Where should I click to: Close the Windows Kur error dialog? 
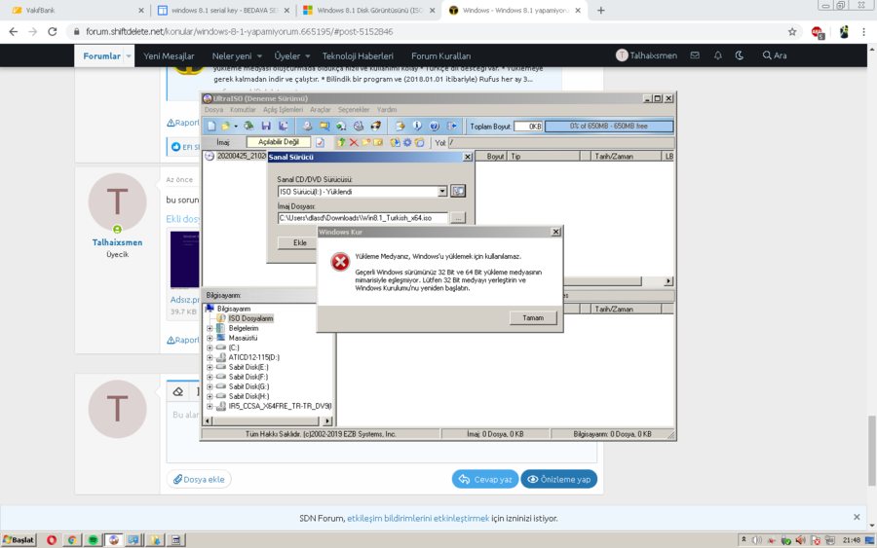pyautogui.click(x=555, y=232)
